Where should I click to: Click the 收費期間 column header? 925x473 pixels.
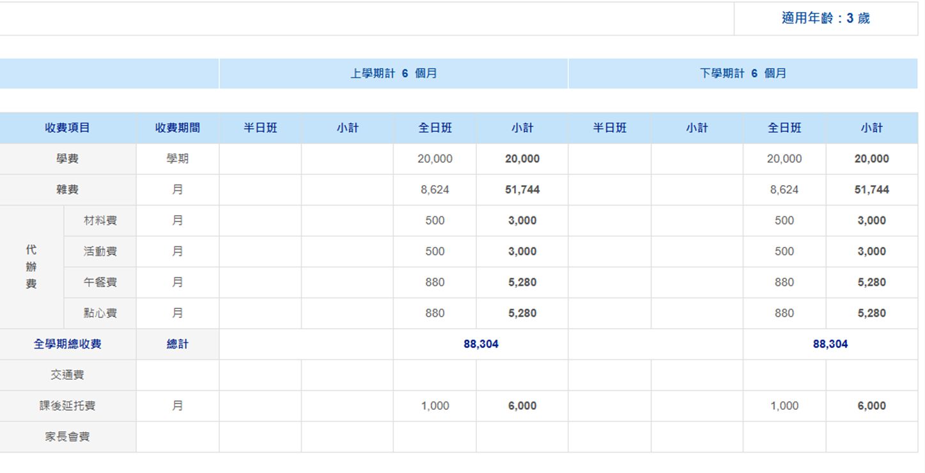[x=177, y=128]
